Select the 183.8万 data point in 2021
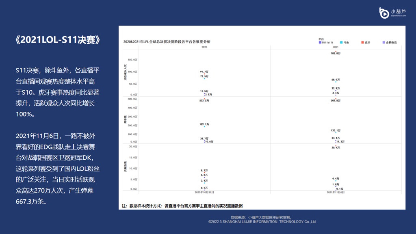This screenshot has width=416, height=234. [x=336, y=51]
